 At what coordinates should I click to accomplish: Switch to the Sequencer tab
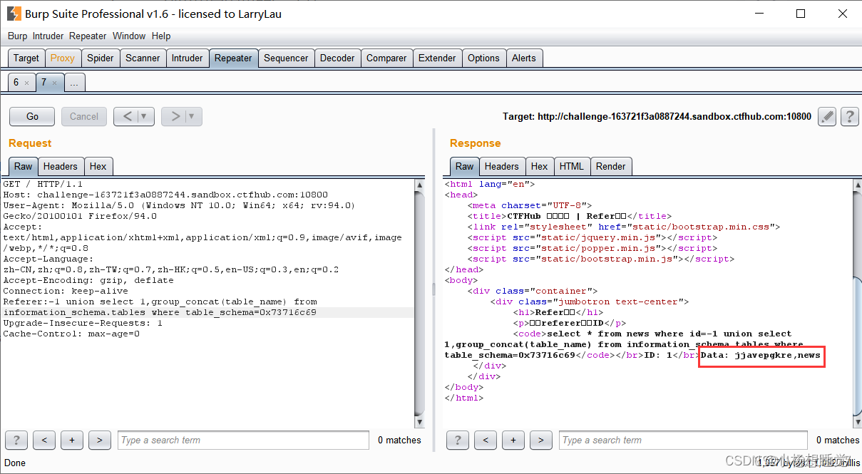[286, 58]
